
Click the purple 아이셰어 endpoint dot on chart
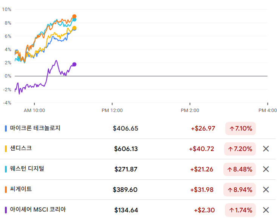74,64
